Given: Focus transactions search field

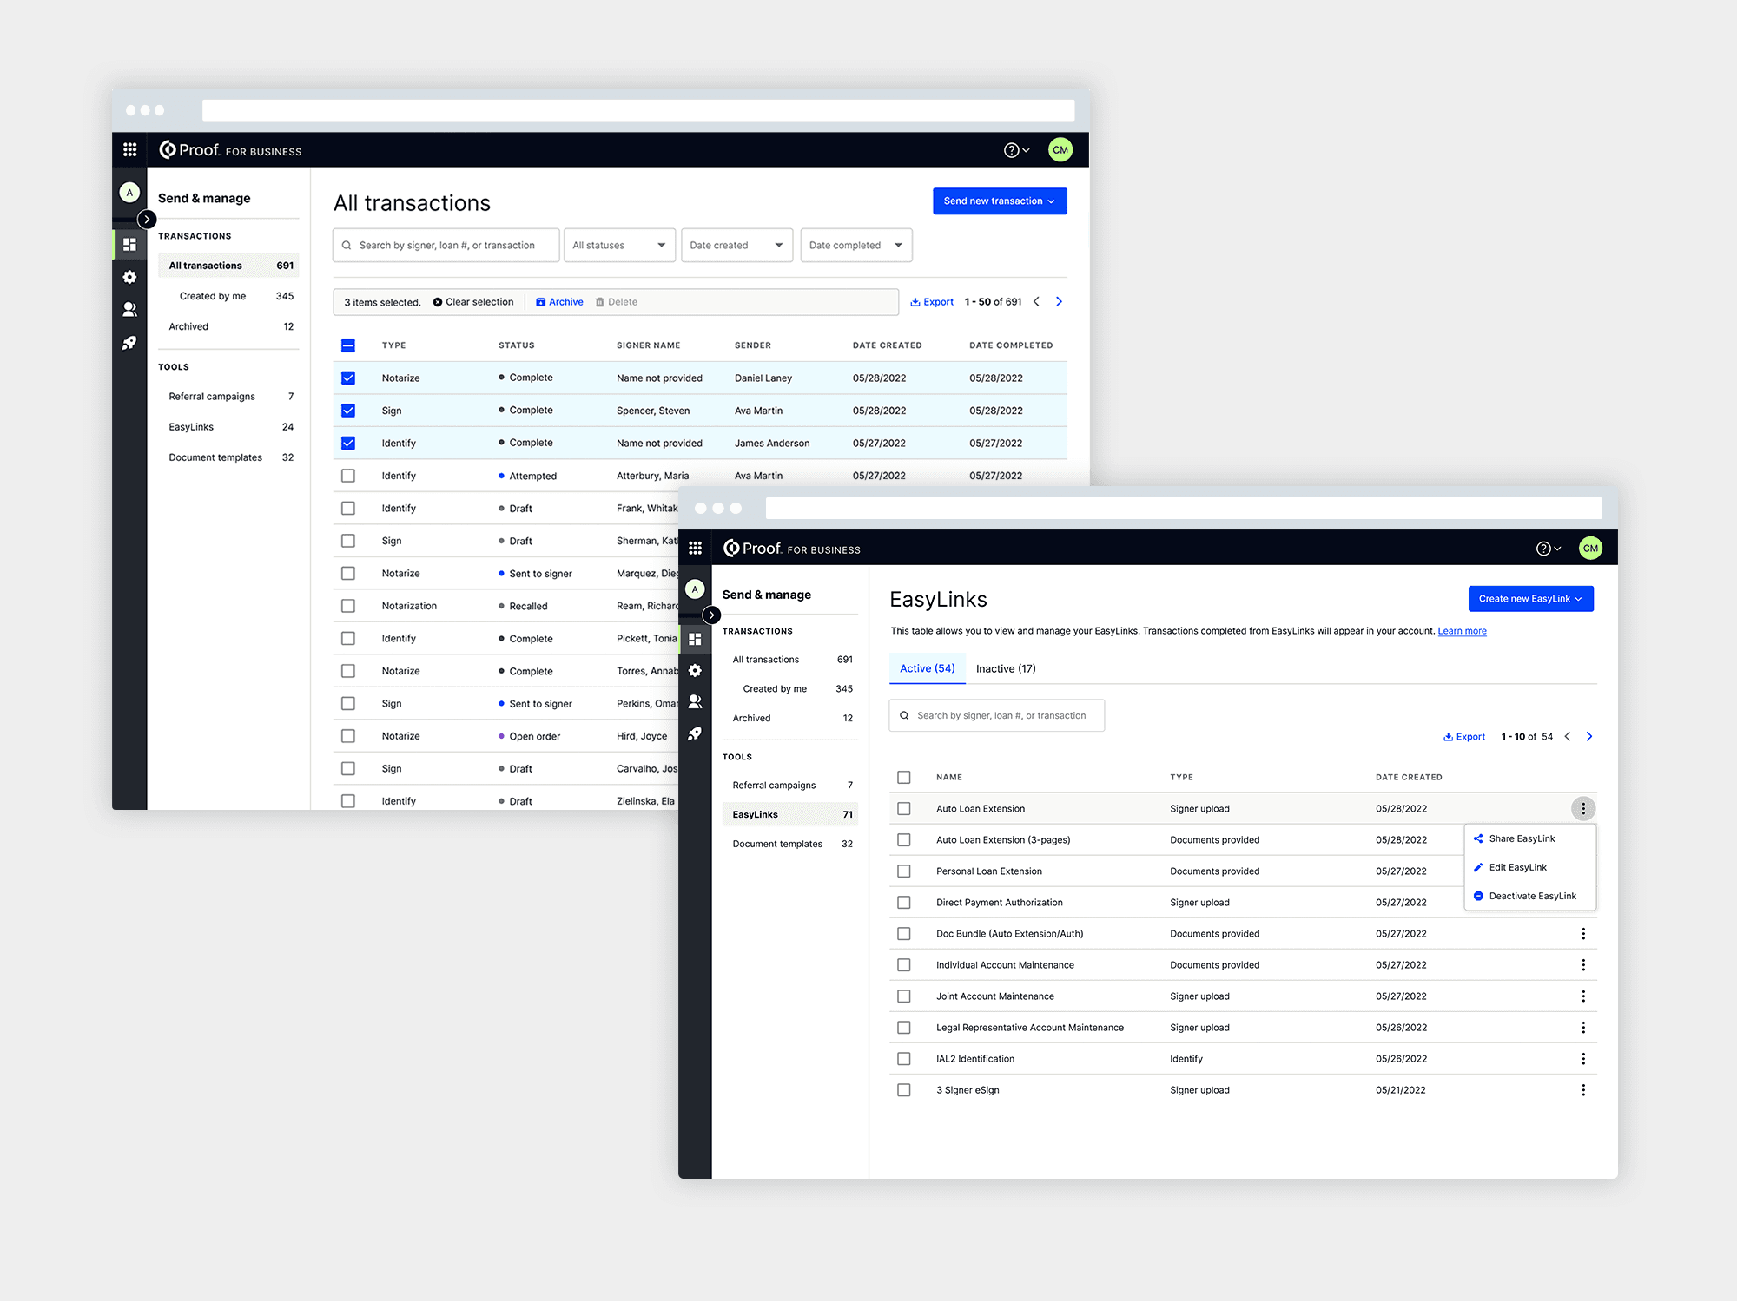Looking at the screenshot, I should coord(446,246).
